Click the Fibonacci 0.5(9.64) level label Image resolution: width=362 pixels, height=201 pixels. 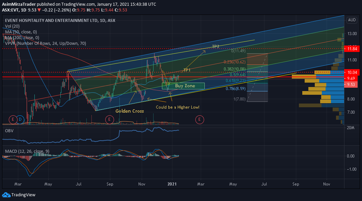coord(238,75)
